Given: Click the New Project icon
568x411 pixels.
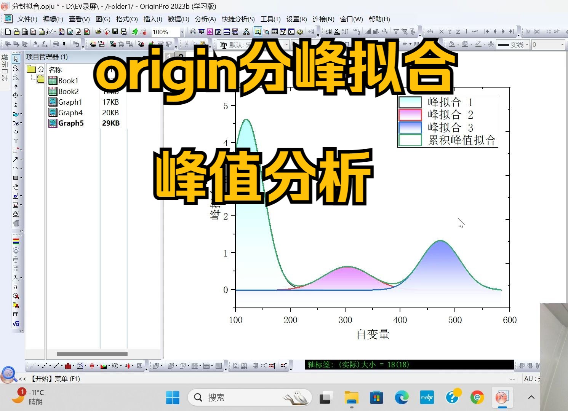Looking at the screenshot, I should coord(8,32).
